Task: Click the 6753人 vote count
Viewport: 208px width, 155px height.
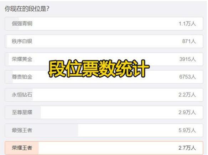Action: [x=188, y=77]
